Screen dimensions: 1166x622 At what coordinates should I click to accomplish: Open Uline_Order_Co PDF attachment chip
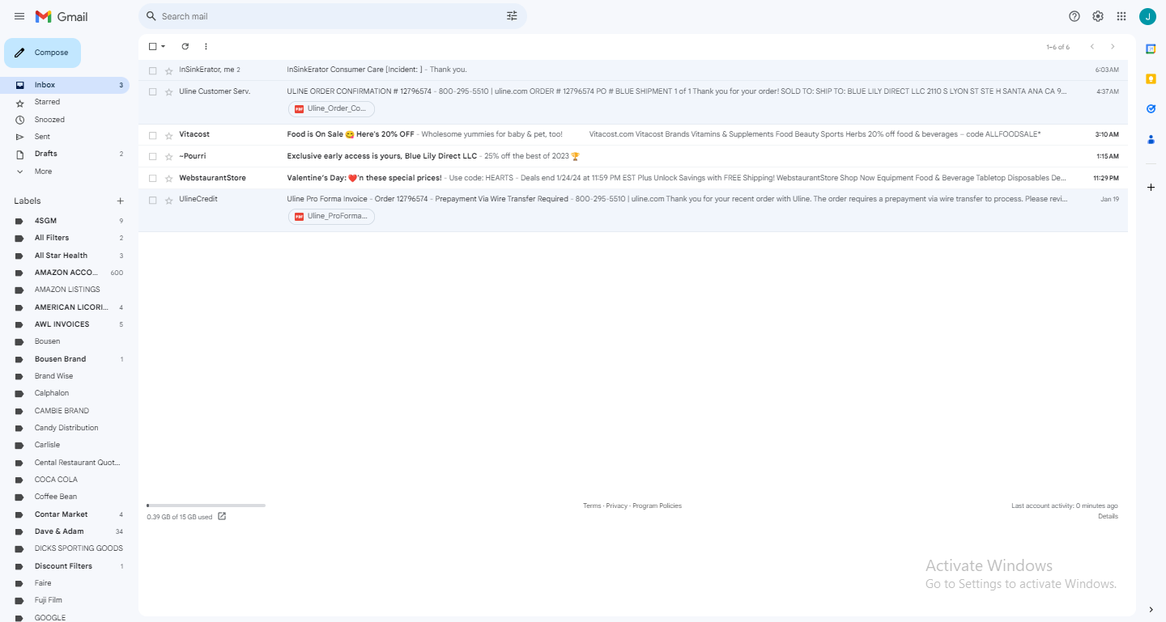tap(331, 108)
